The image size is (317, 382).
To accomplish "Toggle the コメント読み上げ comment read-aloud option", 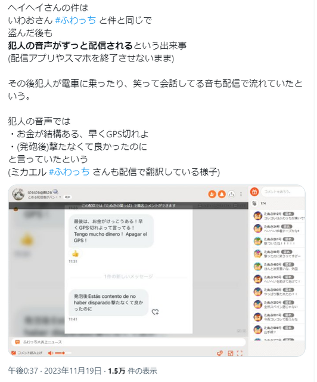I will tap(27, 353).
